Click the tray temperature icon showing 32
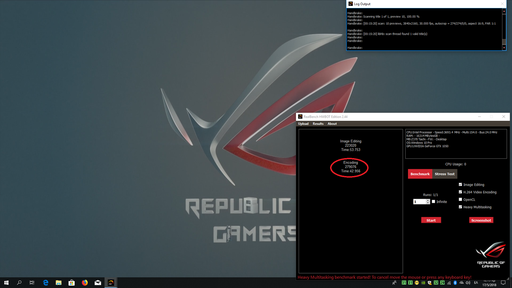The width and height of the screenshot is (512, 288). (x=436, y=283)
